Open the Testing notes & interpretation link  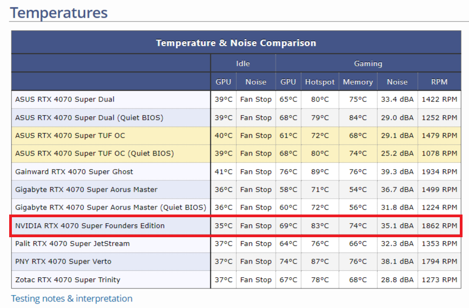(72, 298)
